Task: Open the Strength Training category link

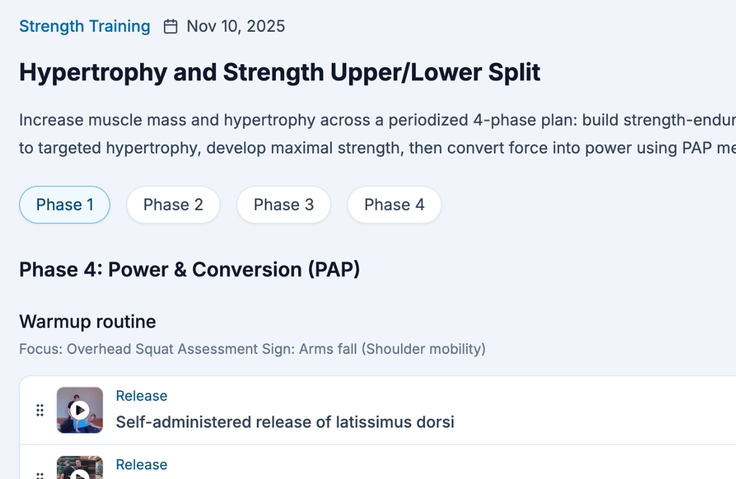Action: click(84, 26)
